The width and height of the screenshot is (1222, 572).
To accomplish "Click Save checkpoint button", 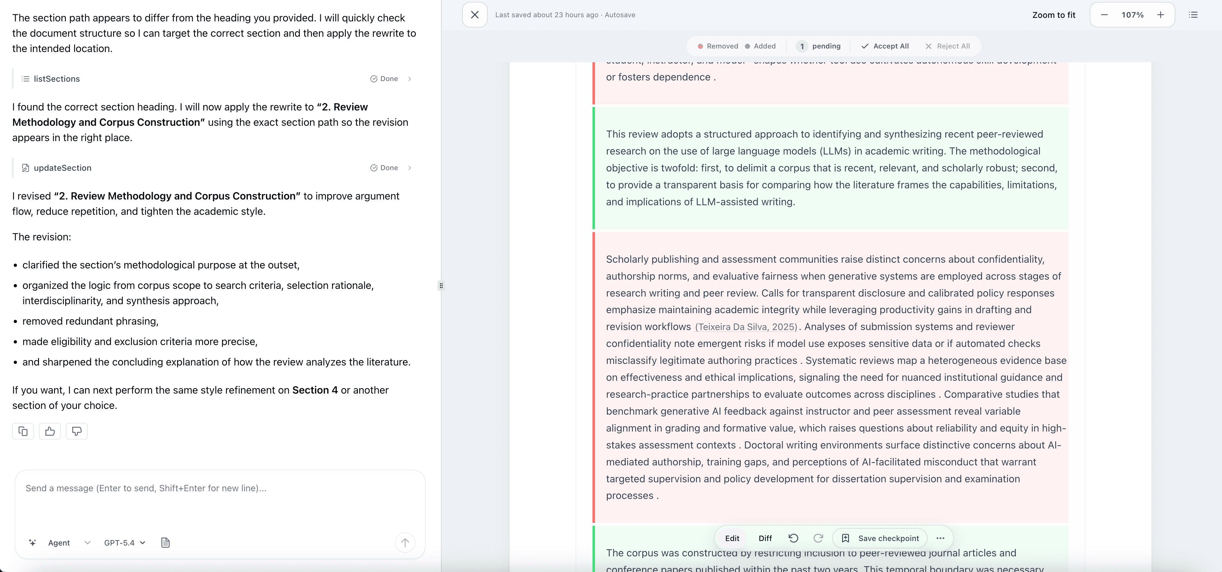I will (880, 538).
